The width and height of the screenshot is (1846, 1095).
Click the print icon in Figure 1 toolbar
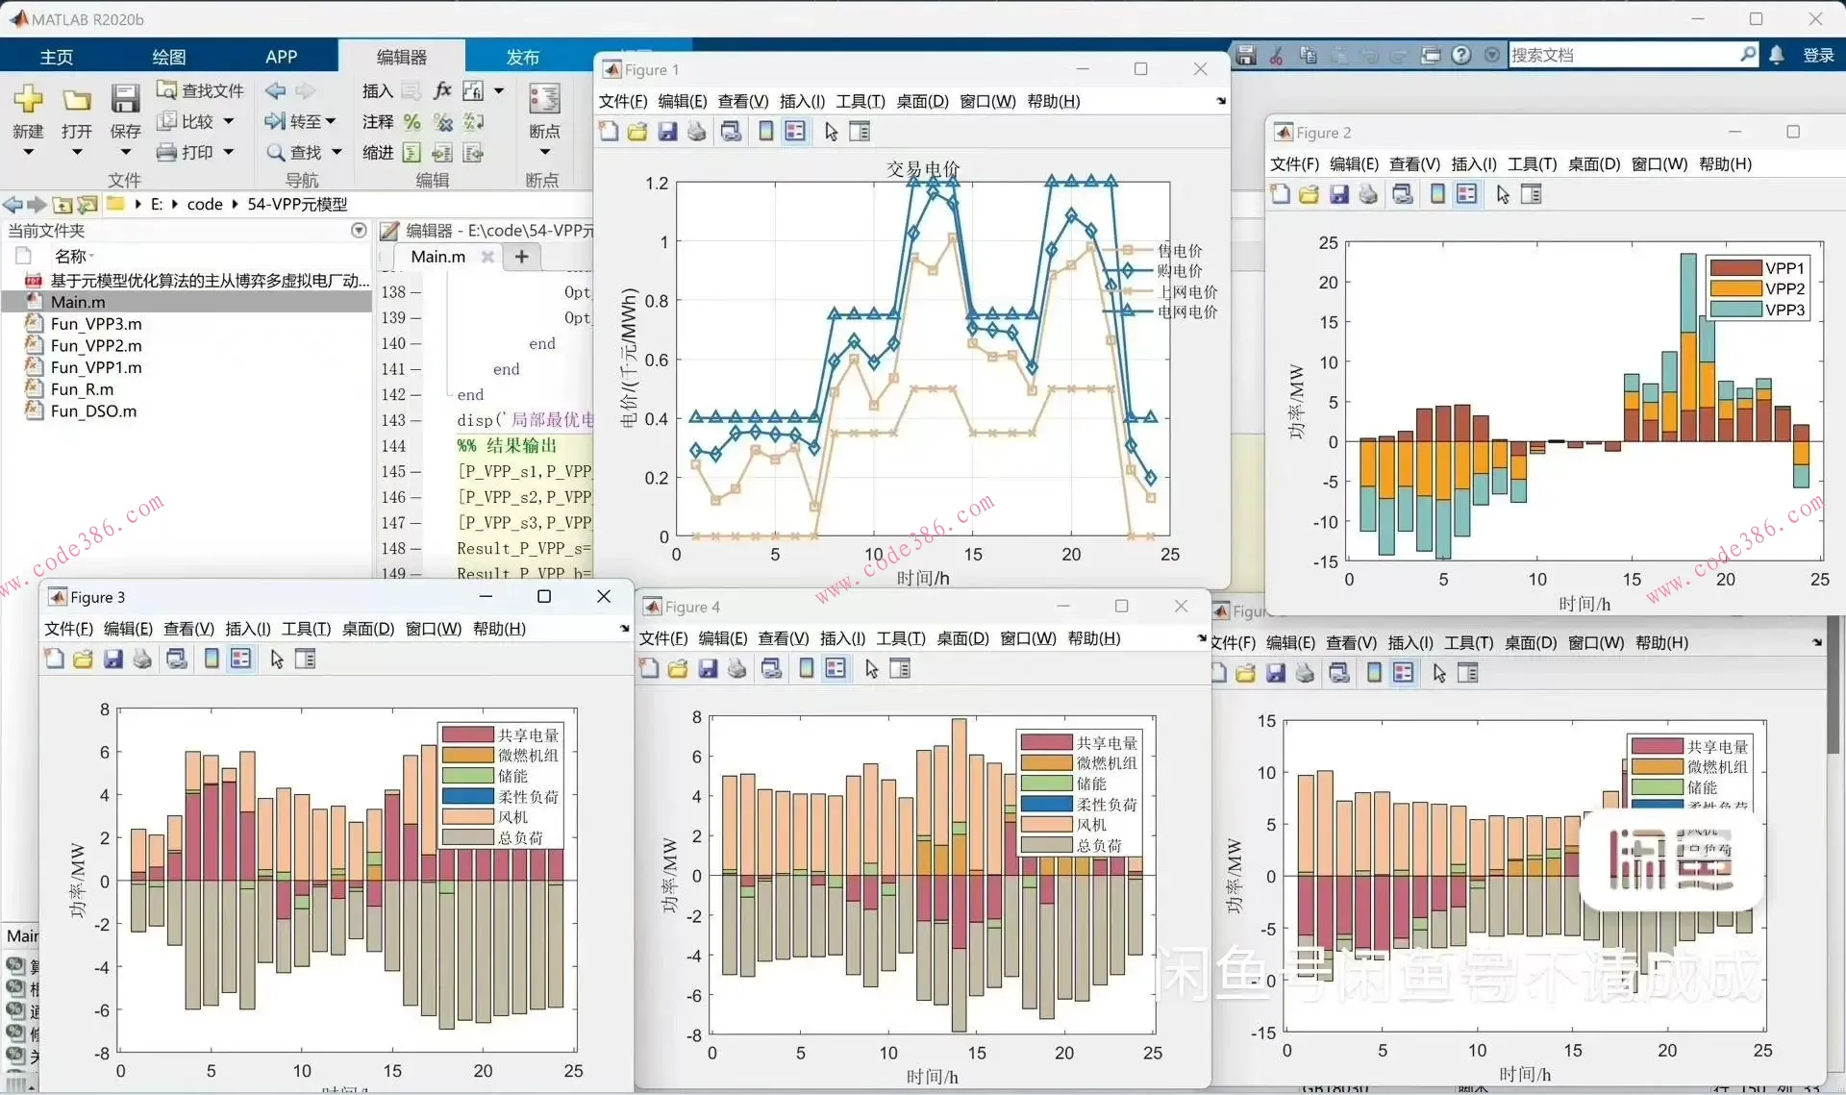(697, 132)
